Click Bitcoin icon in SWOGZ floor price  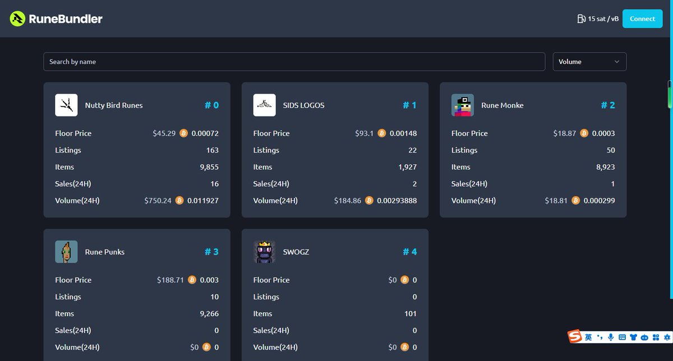404,280
